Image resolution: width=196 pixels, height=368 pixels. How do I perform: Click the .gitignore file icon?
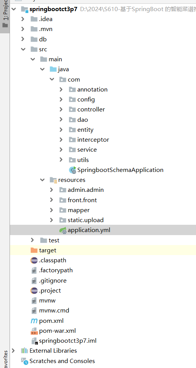(34, 281)
